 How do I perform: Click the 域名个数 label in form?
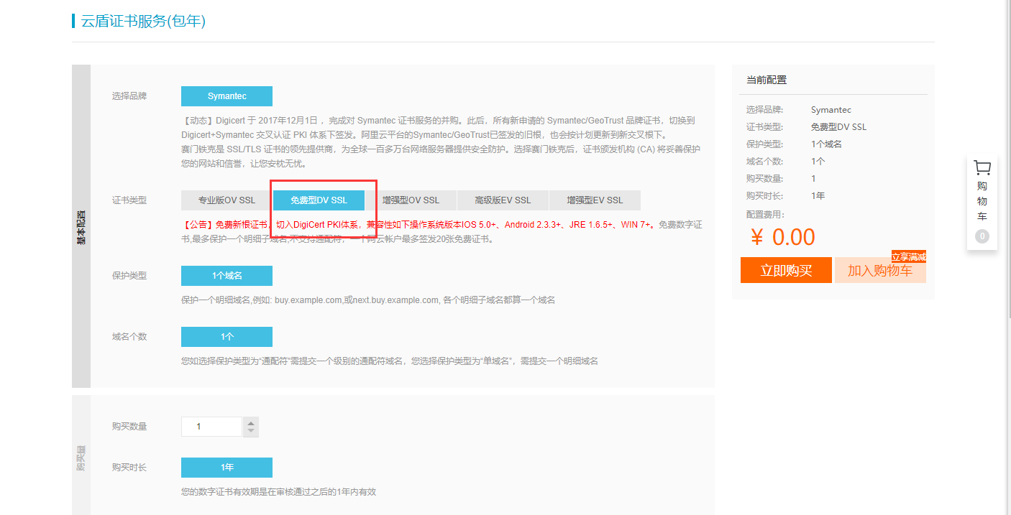[129, 337]
